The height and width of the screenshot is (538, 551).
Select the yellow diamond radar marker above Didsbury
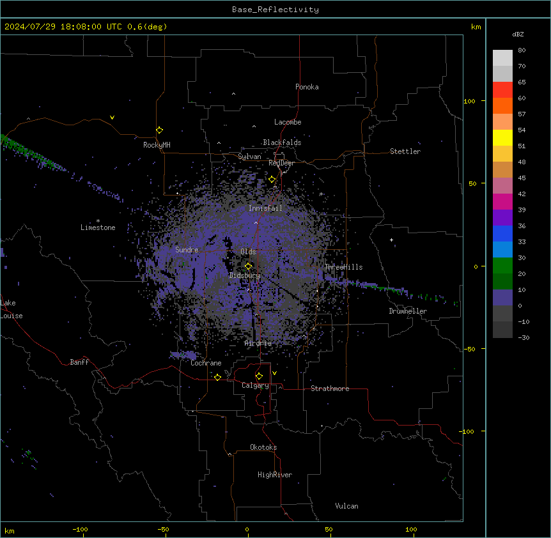[248, 266]
